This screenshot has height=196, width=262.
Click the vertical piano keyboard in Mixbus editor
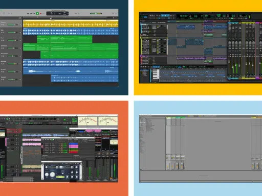pyautogui.click(x=21, y=156)
